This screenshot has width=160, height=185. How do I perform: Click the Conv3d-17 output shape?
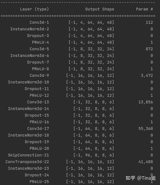(x=94, y=129)
